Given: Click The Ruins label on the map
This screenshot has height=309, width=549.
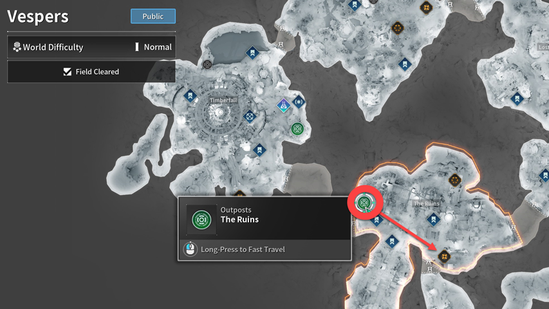Looking at the screenshot, I should pos(427,203).
